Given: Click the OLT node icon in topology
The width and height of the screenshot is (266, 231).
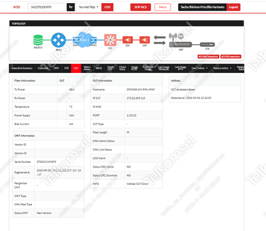Looking at the screenshot, I should (110, 40).
